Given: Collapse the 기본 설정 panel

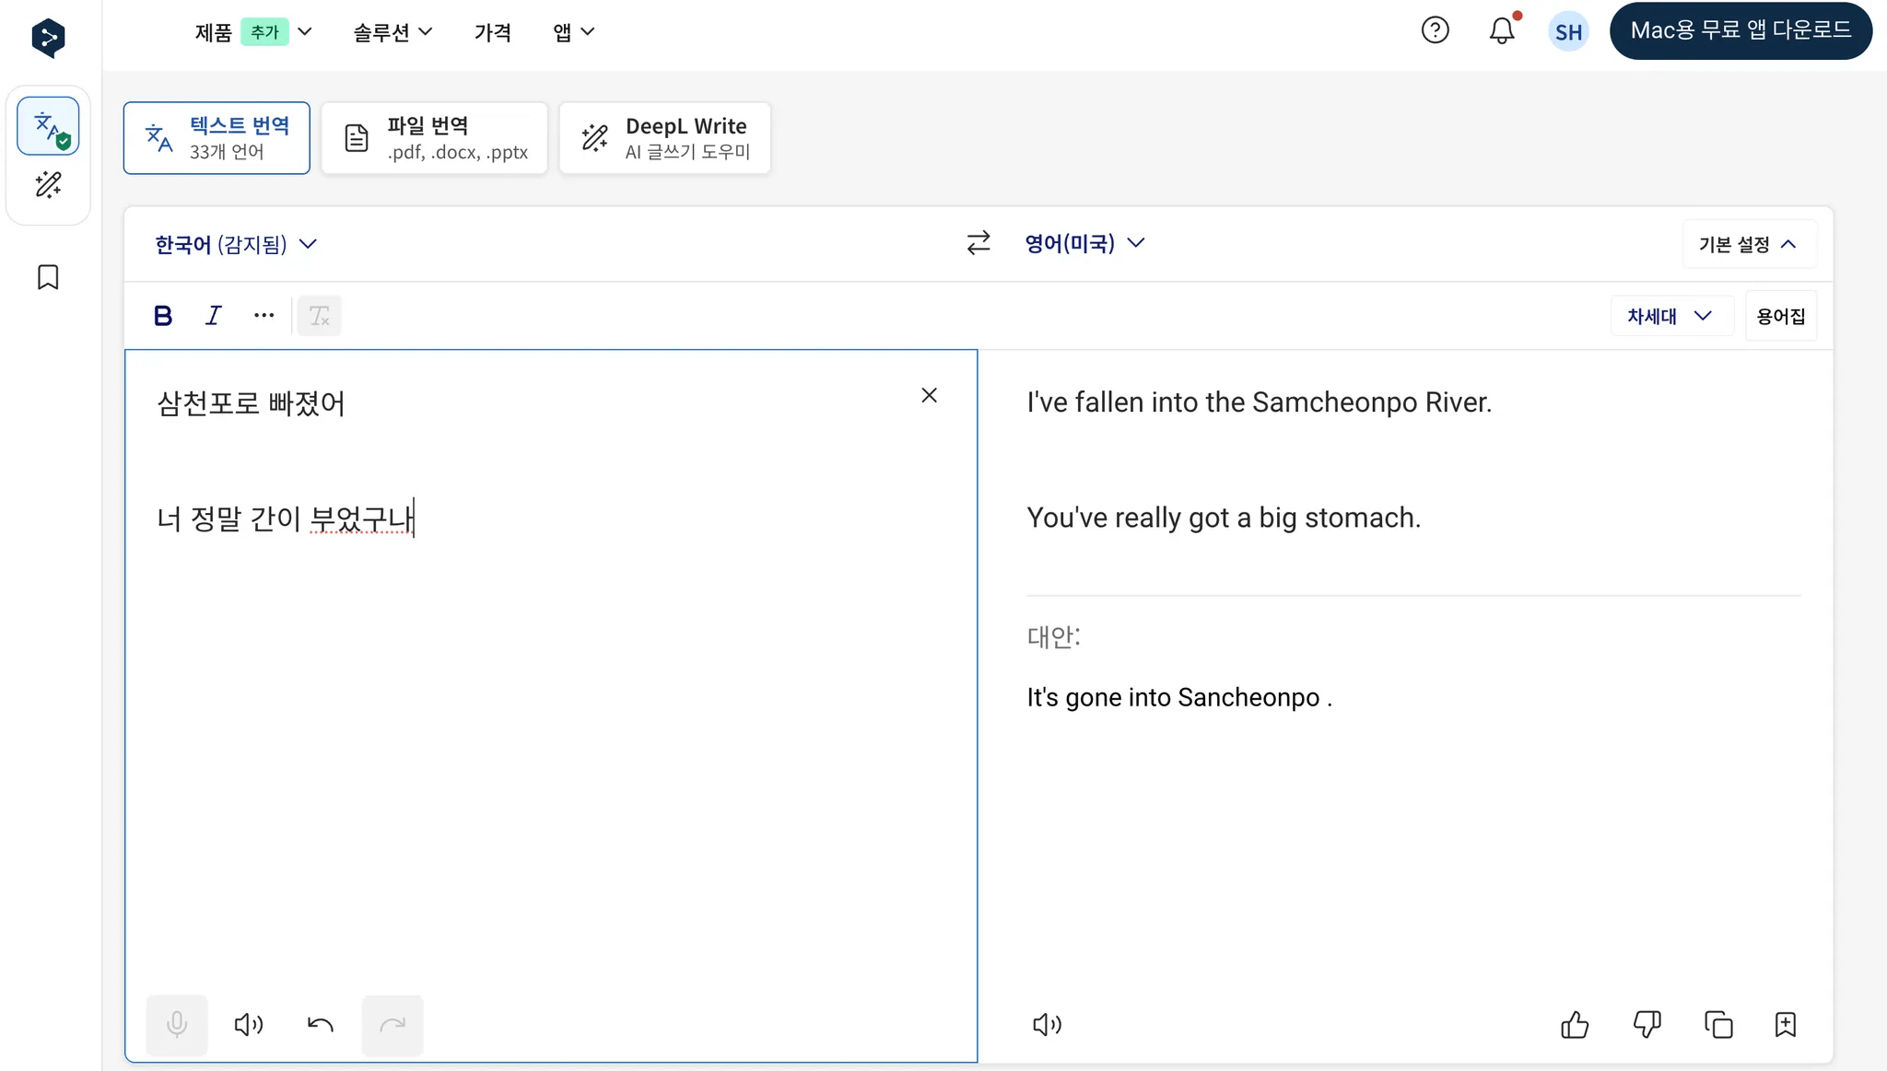Looking at the screenshot, I should [x=1748, y=244].
